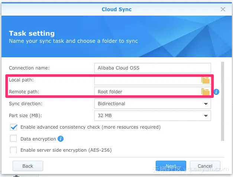233x177 pixels.
Task: Click the dialog's vertical scrollbar
Action: (x=223, y=101)
